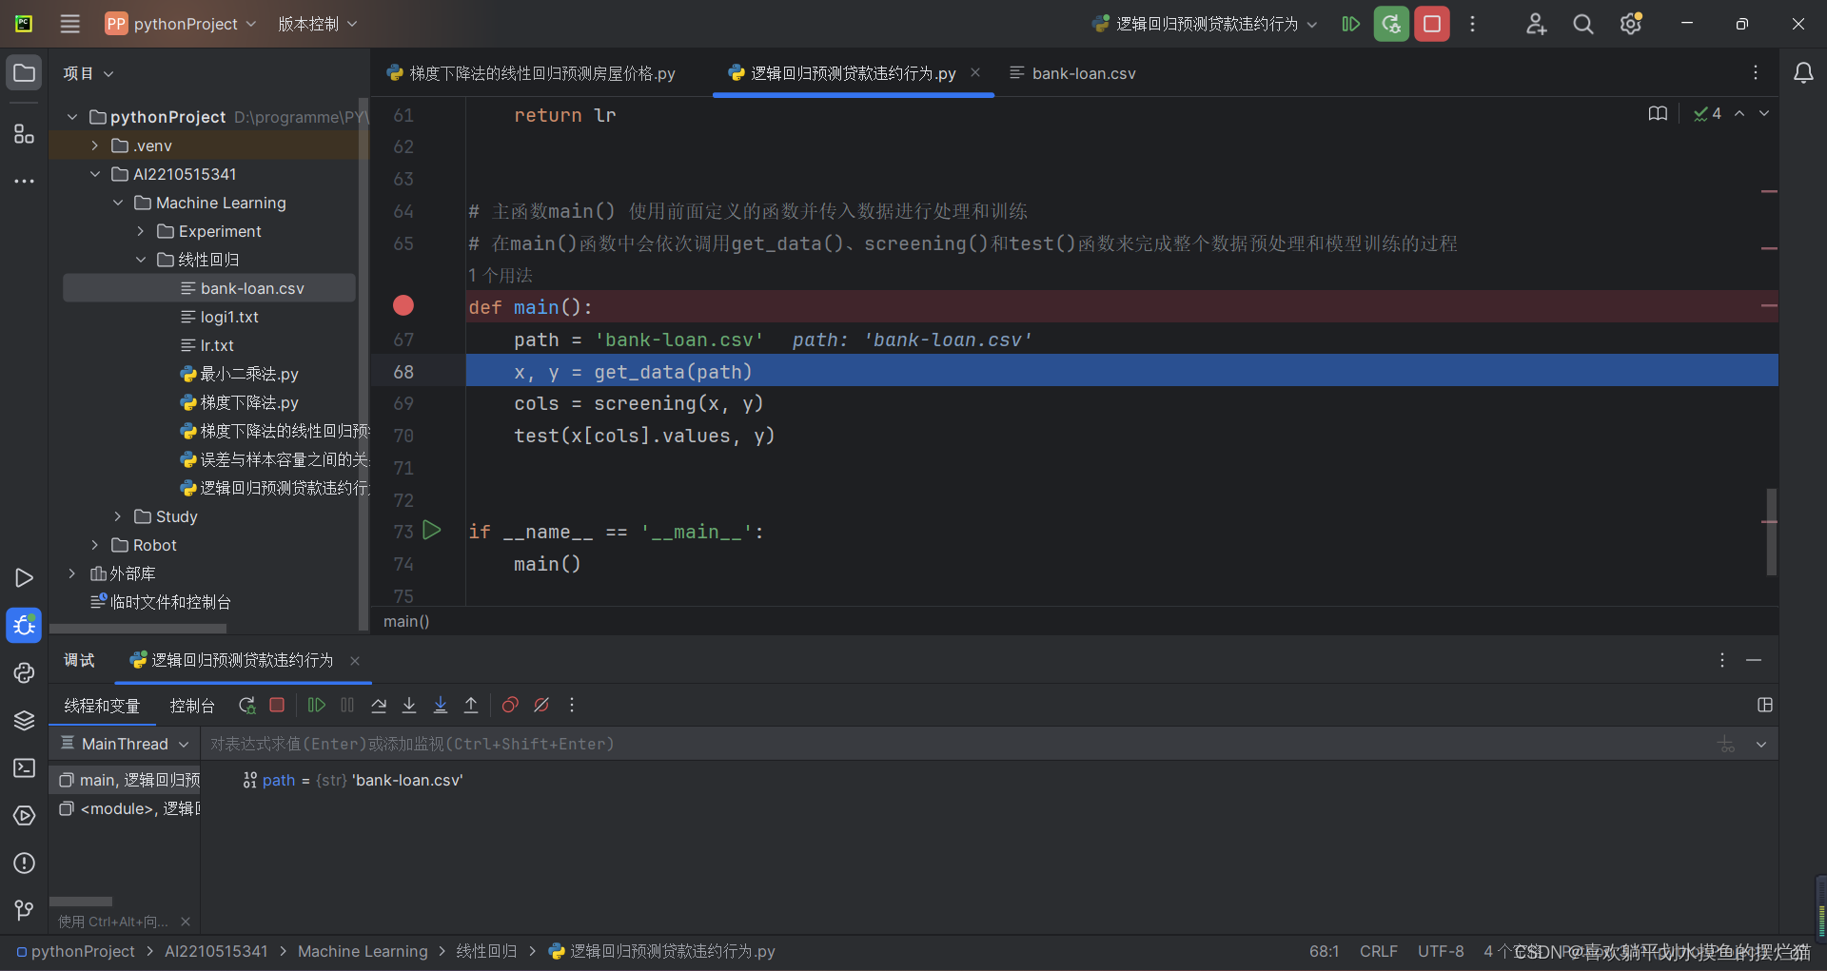The height and width of the screenshot is (971, 1827).
Task: Open the Code With Me user icon
Action: coord(1536,24)
